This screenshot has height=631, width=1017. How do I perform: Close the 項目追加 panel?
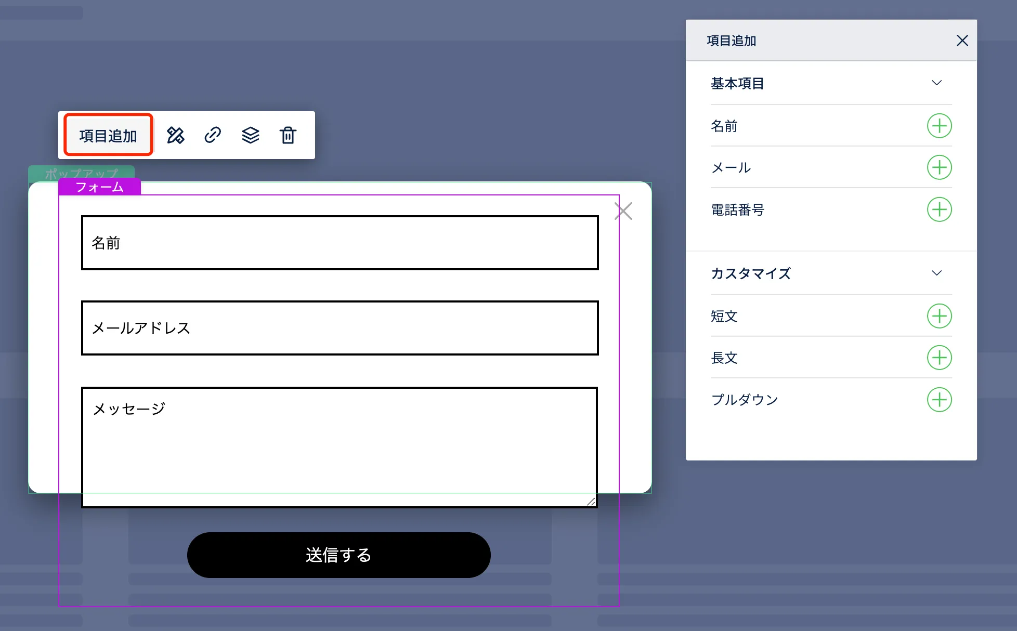[962, 41]
